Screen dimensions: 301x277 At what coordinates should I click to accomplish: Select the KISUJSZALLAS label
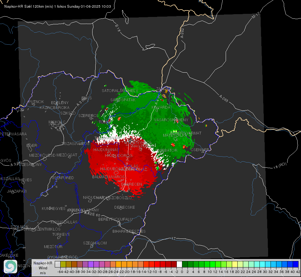pos(64,222)
